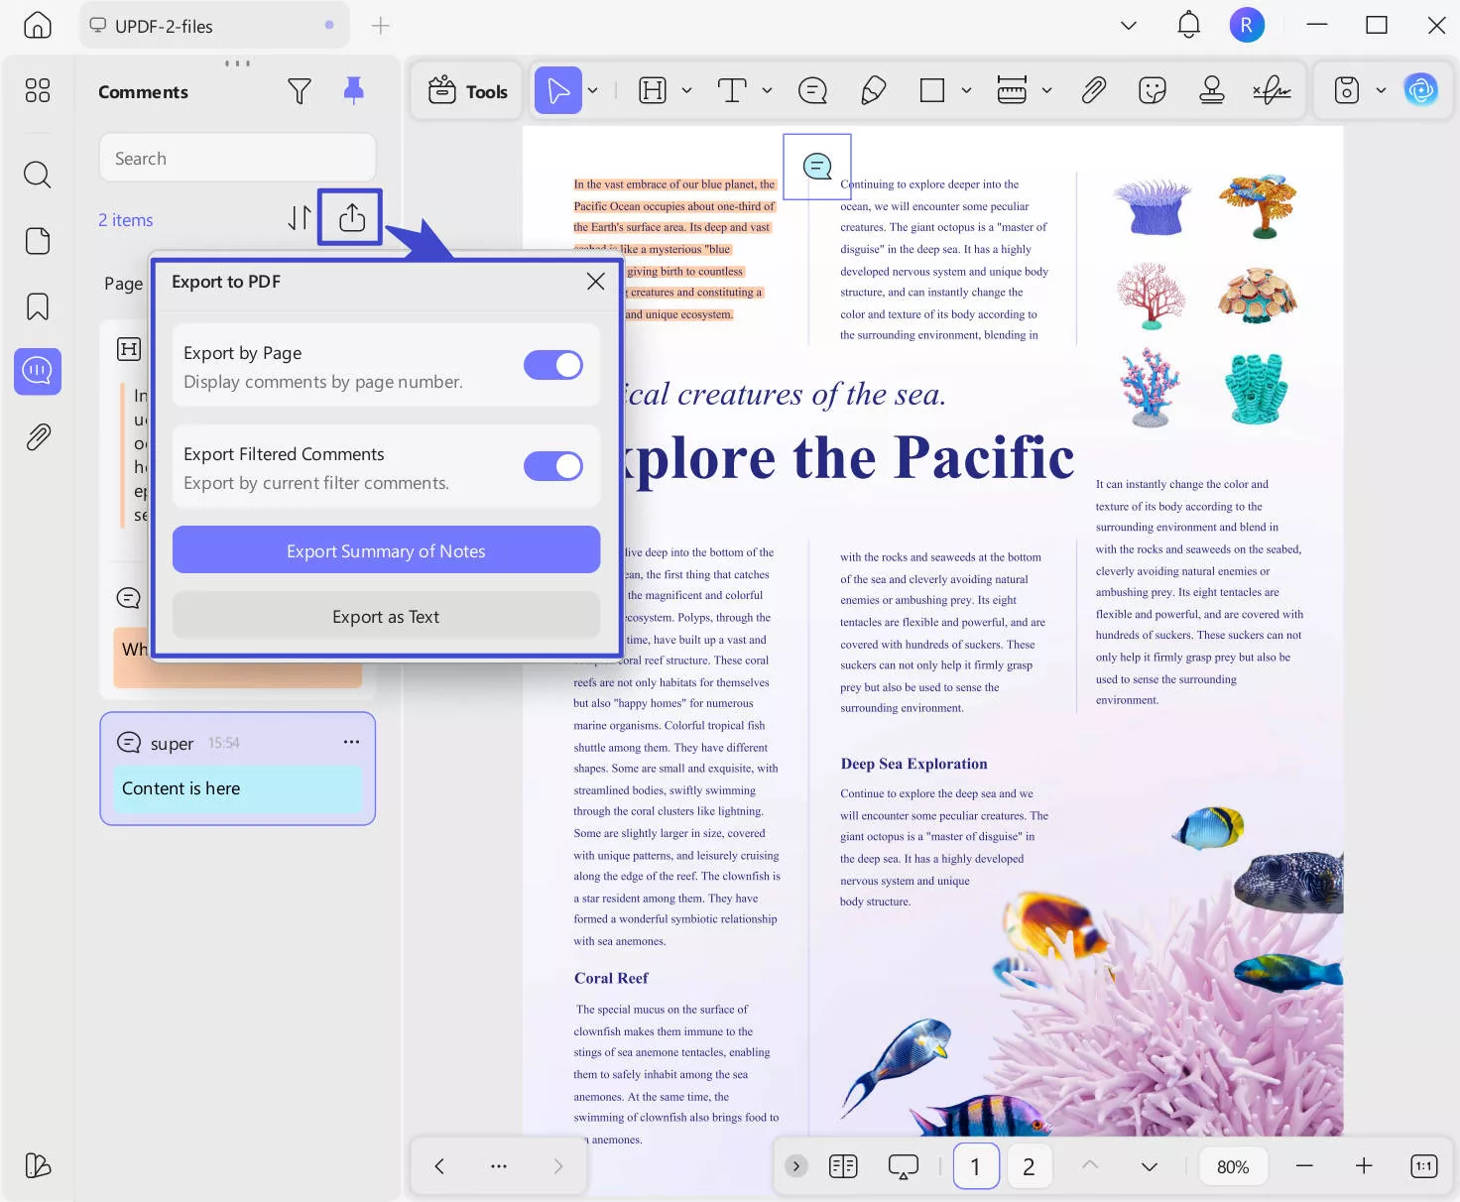Unpin the Comments panel

coord(353,90)
